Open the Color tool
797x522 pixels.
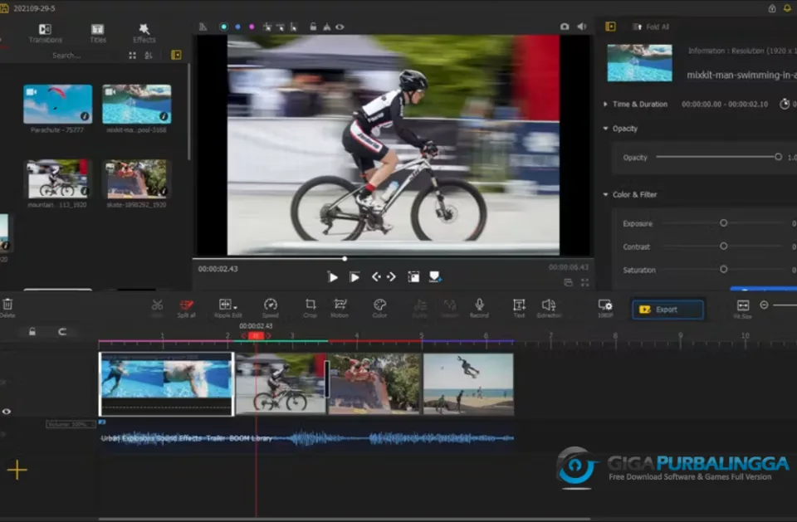coord(379,308)
